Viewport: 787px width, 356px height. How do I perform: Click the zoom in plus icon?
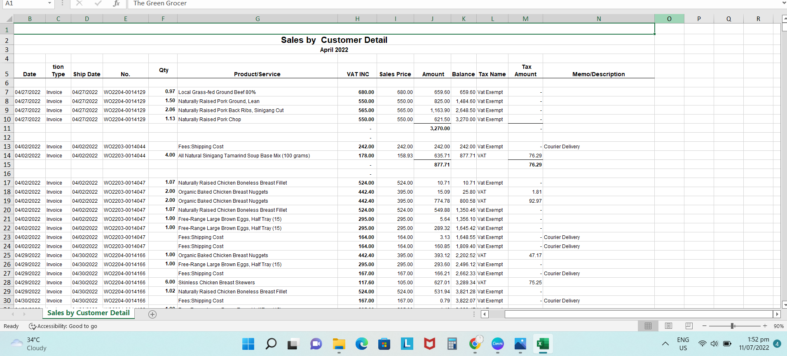point(765,326)
